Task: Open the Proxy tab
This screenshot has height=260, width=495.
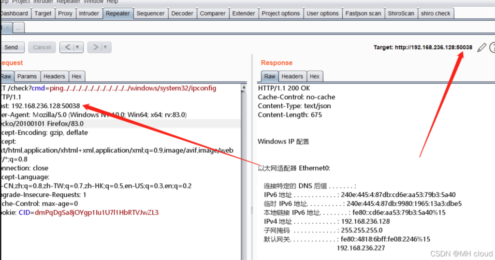Action: tap(65, 14)
